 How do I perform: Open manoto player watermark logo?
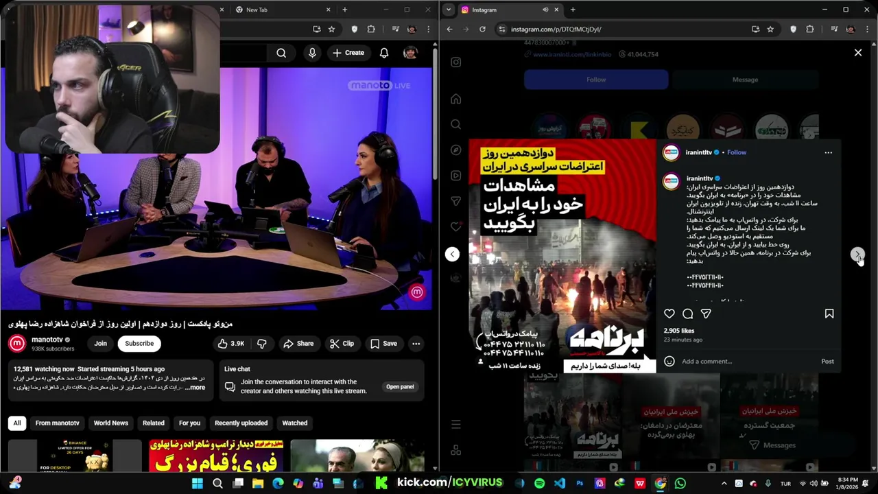(417, 292)
